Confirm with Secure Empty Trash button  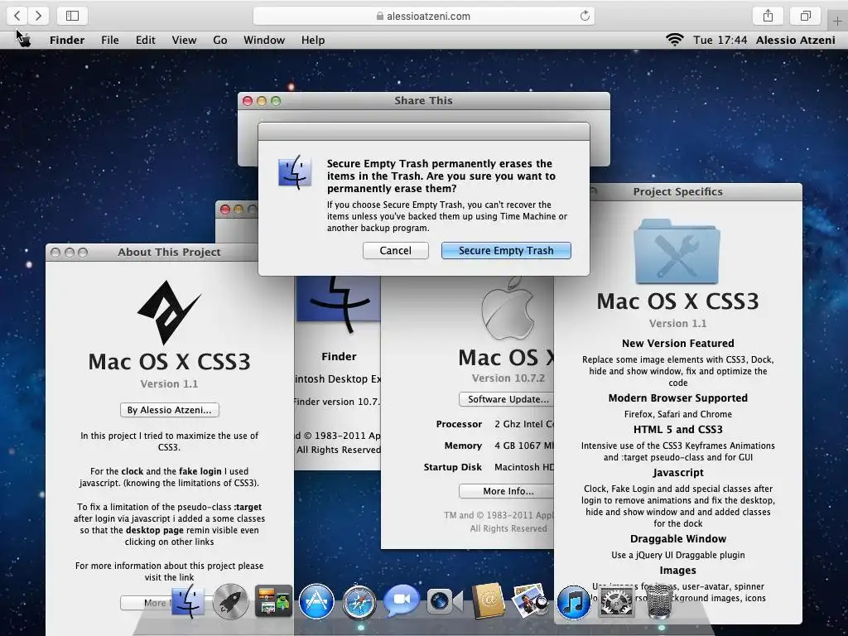(x=506, y=250)
